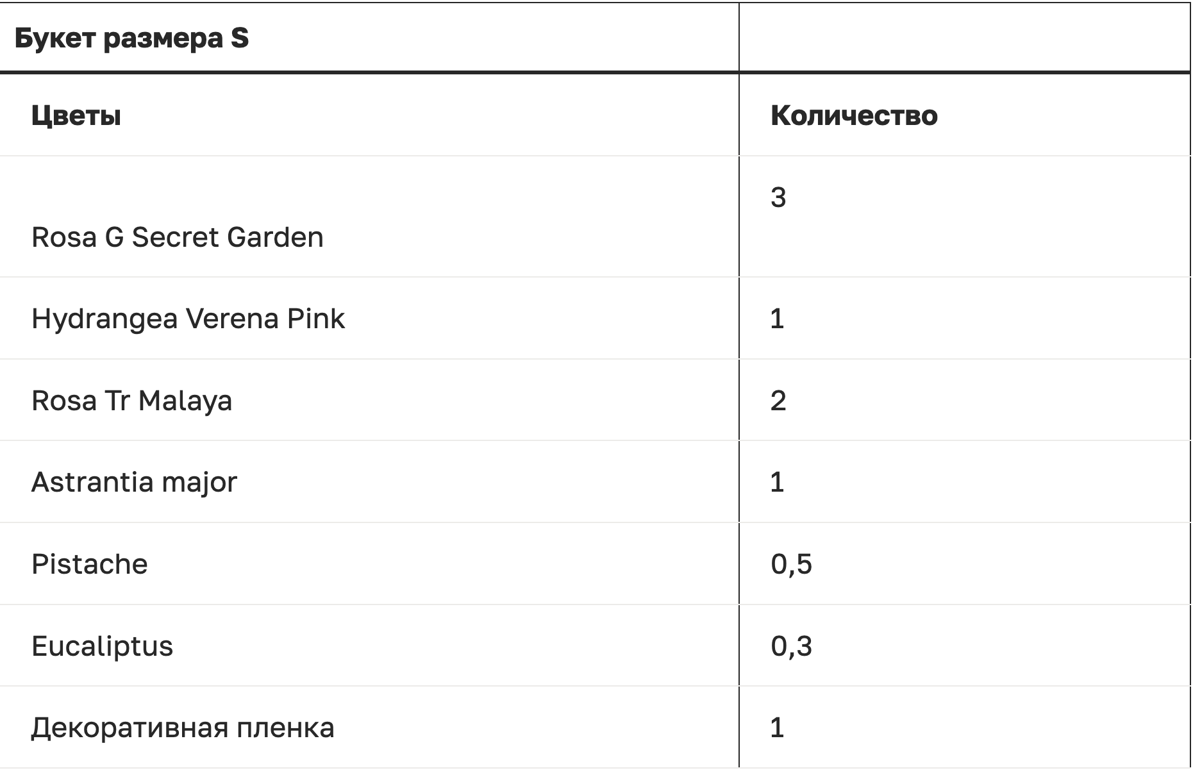1193x775 pixels.
Task: Click the 0,5 quantity for Pistache
Action: pyautogui.click(x=791, y=564)
